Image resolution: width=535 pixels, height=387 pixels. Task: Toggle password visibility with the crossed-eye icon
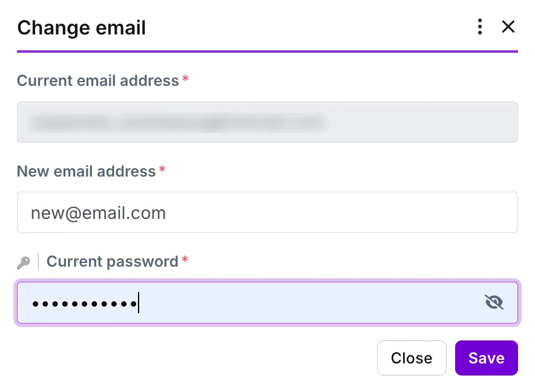(494, 302)
